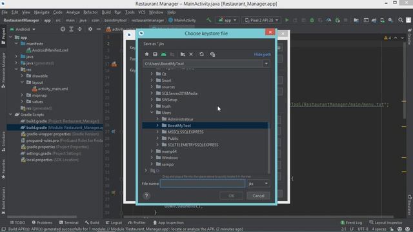Viewport: 413px width, 232px height.
Task: Open the Refactor menu
Action: click(90, 12)
